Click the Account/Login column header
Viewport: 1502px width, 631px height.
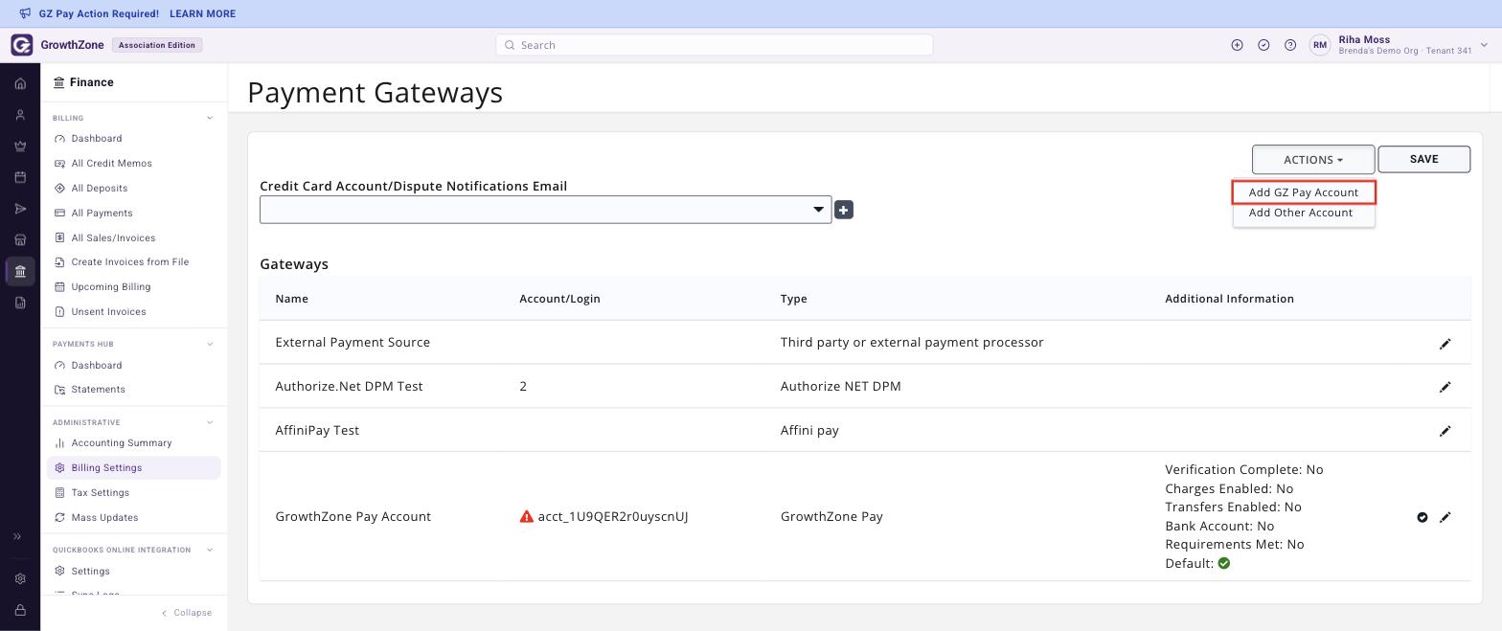click(559, 299)
